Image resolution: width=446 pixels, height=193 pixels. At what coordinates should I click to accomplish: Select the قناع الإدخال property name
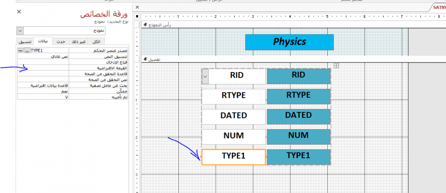(99, 62)
